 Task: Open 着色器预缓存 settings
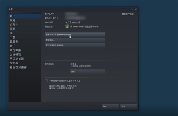click(18, 67)
